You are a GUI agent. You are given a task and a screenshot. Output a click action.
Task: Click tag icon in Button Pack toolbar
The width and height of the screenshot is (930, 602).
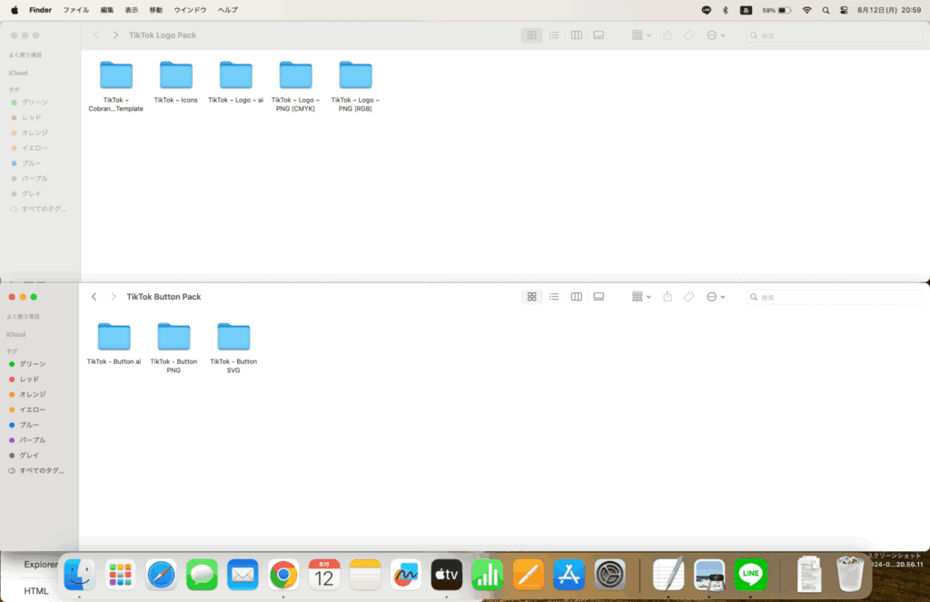[688, 297]
